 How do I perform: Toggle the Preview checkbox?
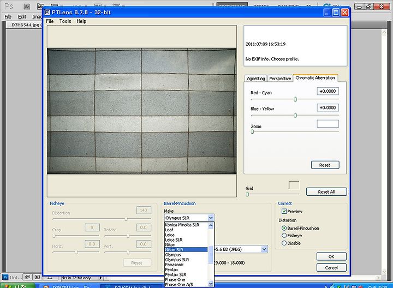[x=284, y=211]
